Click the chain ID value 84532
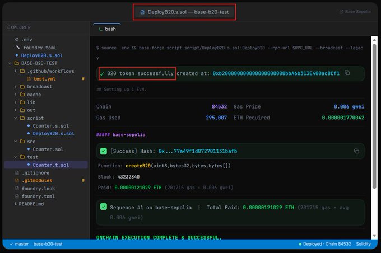This screenshot has height=253, width=381. click(x=219, y=106)
